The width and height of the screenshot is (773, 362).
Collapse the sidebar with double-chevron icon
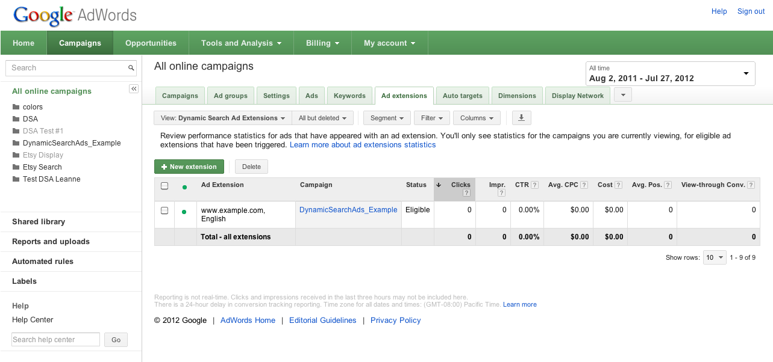(134, 89)
